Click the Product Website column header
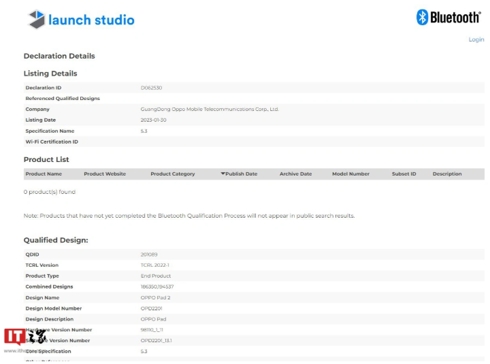This screenshot has width=490, height=364. tap(105, 174)
